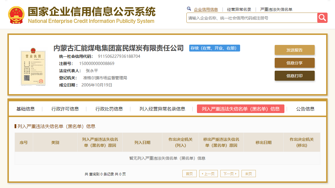Select the 列入严重违法失信名单（黑名单）信息 tab
Screen dimensions: 335x188
pos(241,109)
